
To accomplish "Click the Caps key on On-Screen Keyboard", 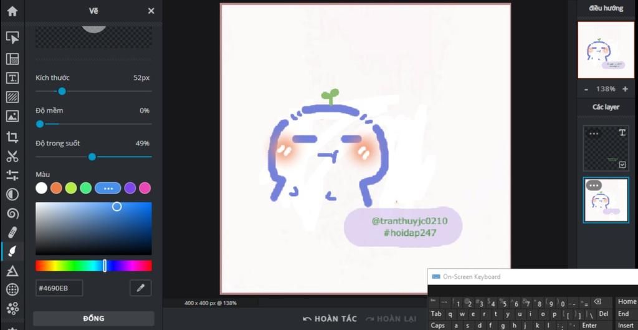I will [x=439, y=325].
